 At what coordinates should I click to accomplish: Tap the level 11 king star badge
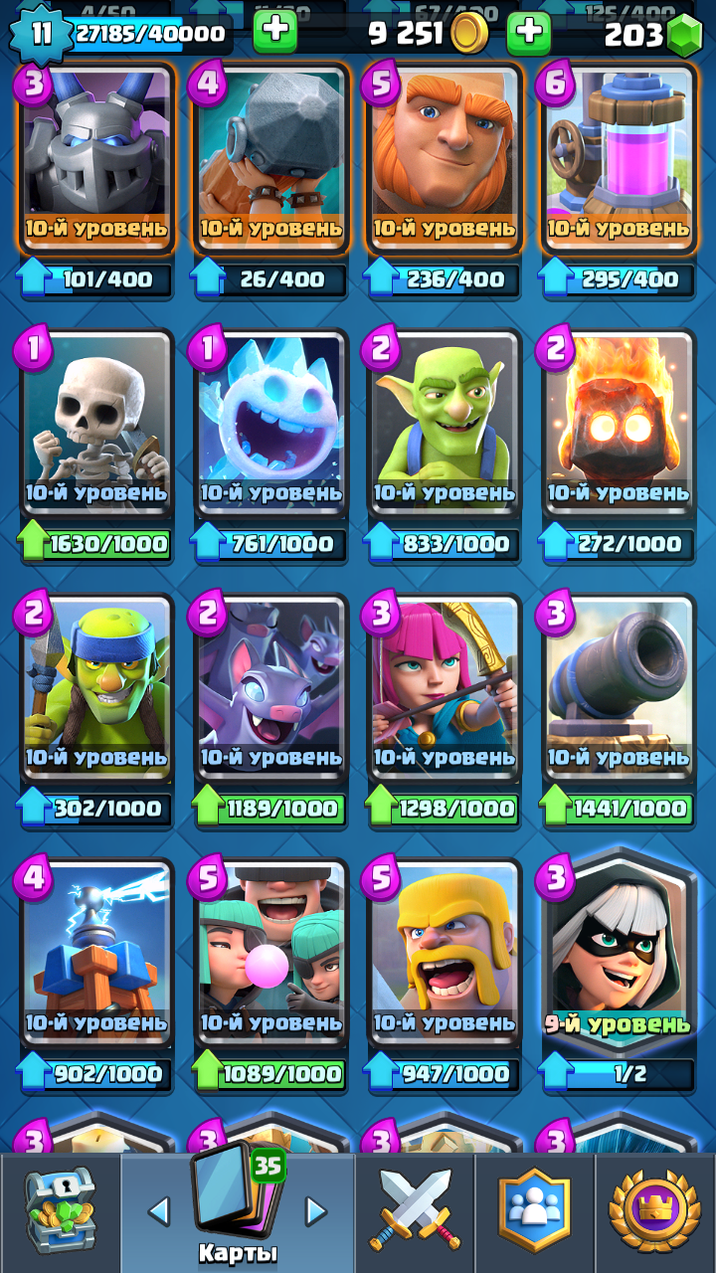[x=41, y=33]
